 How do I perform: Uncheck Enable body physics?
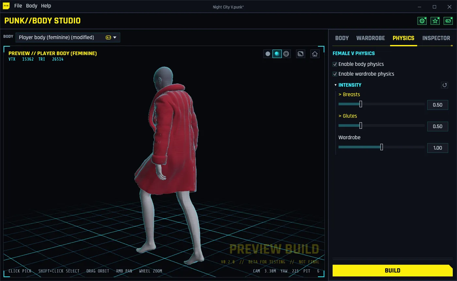[335, 64]
